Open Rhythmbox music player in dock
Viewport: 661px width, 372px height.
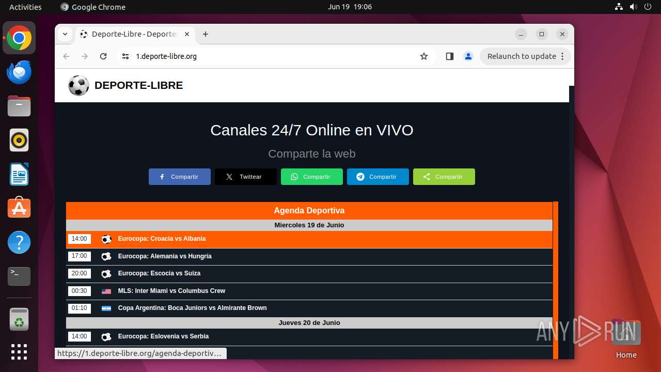[x=19, y=140]
